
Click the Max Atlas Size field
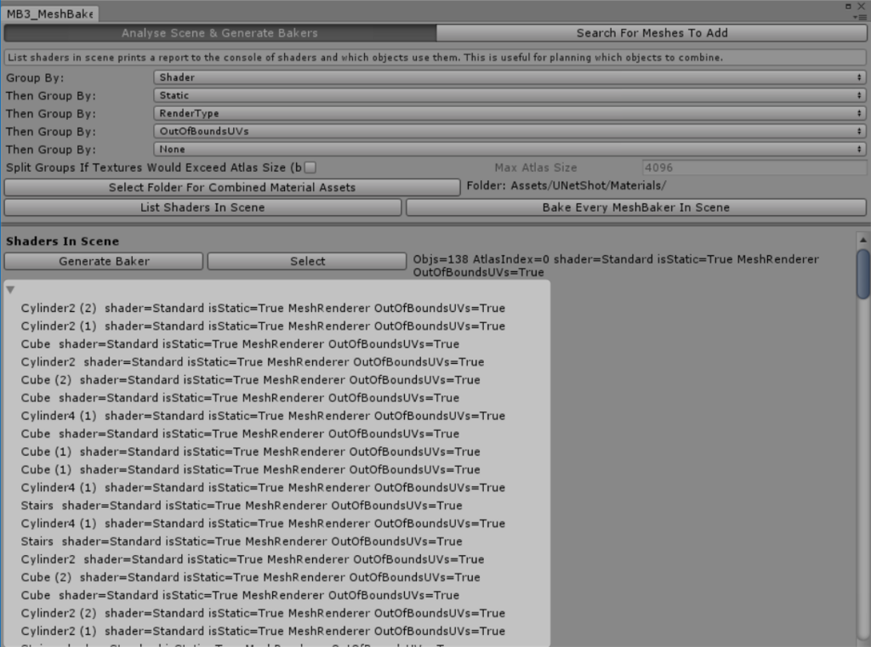coord(754,167)
